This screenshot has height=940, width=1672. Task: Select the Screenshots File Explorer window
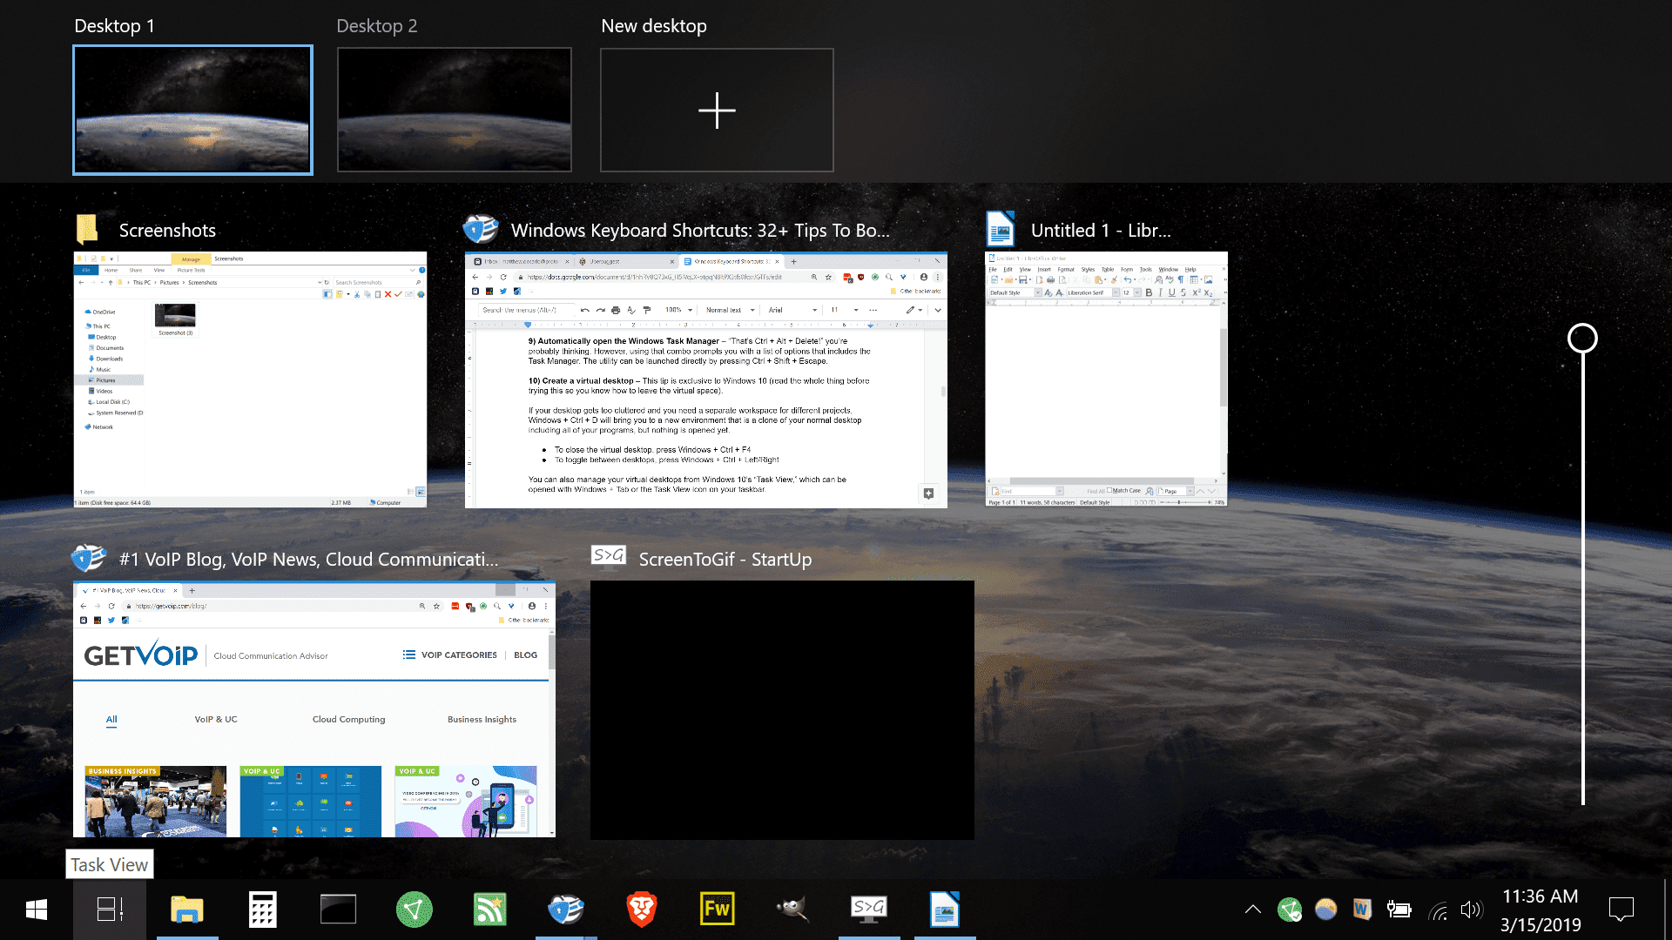250,379
